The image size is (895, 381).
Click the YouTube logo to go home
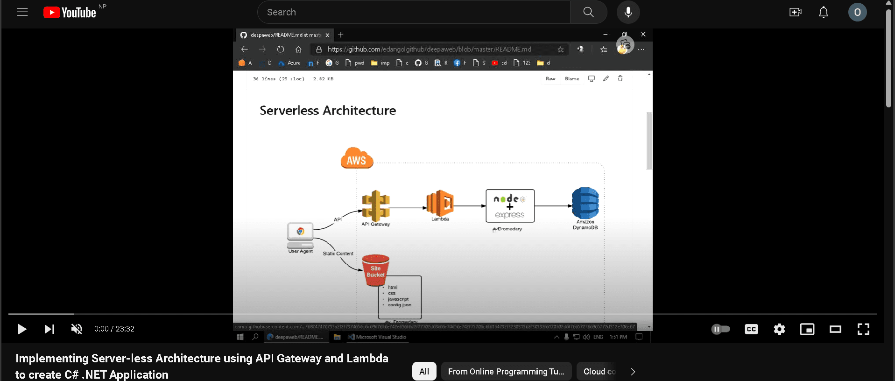[x=70, y=13]
